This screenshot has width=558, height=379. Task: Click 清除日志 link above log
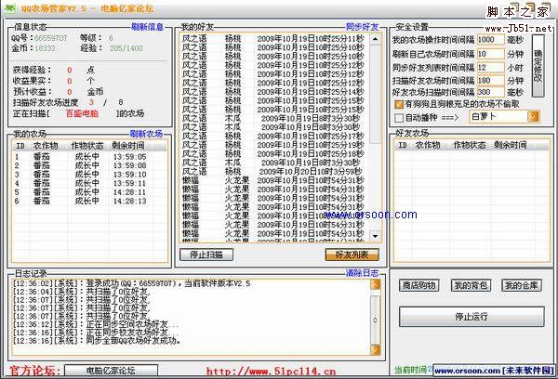362,273
